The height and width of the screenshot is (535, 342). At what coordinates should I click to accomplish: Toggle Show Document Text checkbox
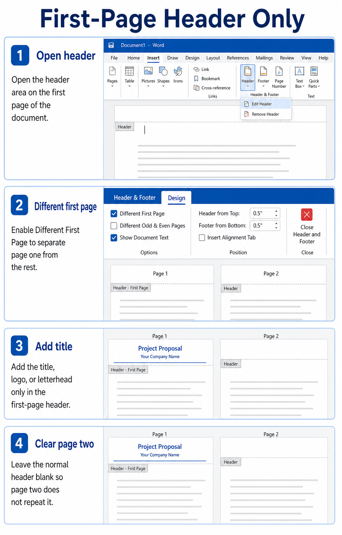114,238
